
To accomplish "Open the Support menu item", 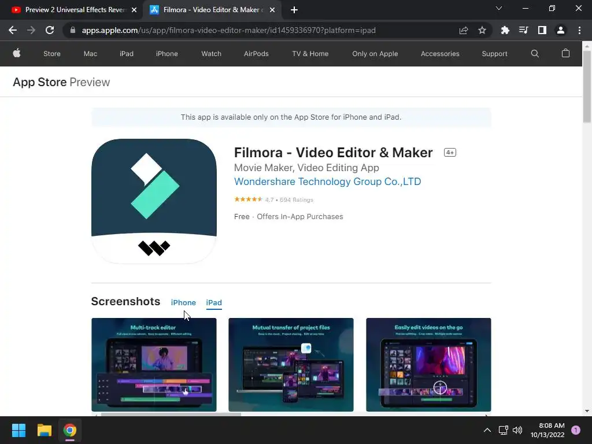I will pyautogui.click(x=495, y=54).
